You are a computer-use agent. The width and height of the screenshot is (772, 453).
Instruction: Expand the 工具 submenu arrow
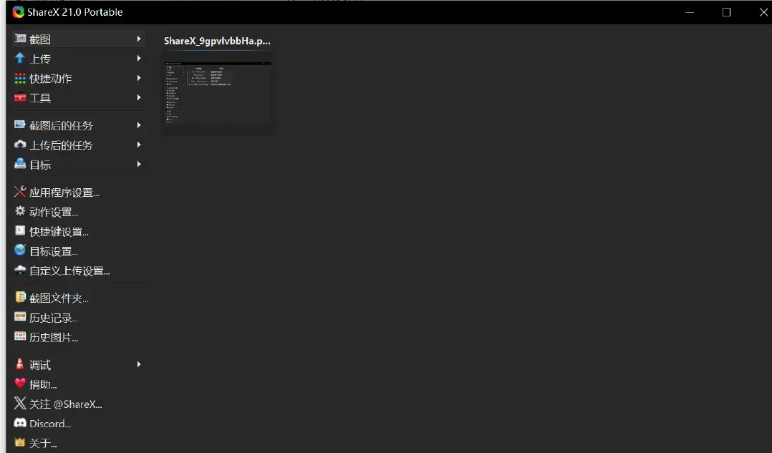coord(139,97)
